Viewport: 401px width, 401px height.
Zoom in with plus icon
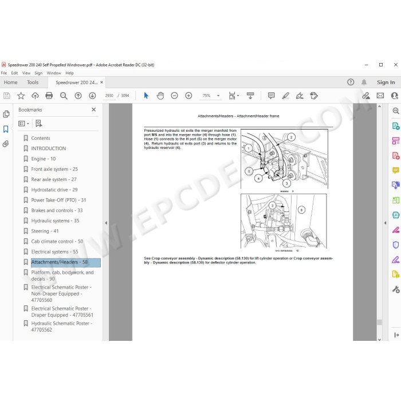tap(188, 96)
